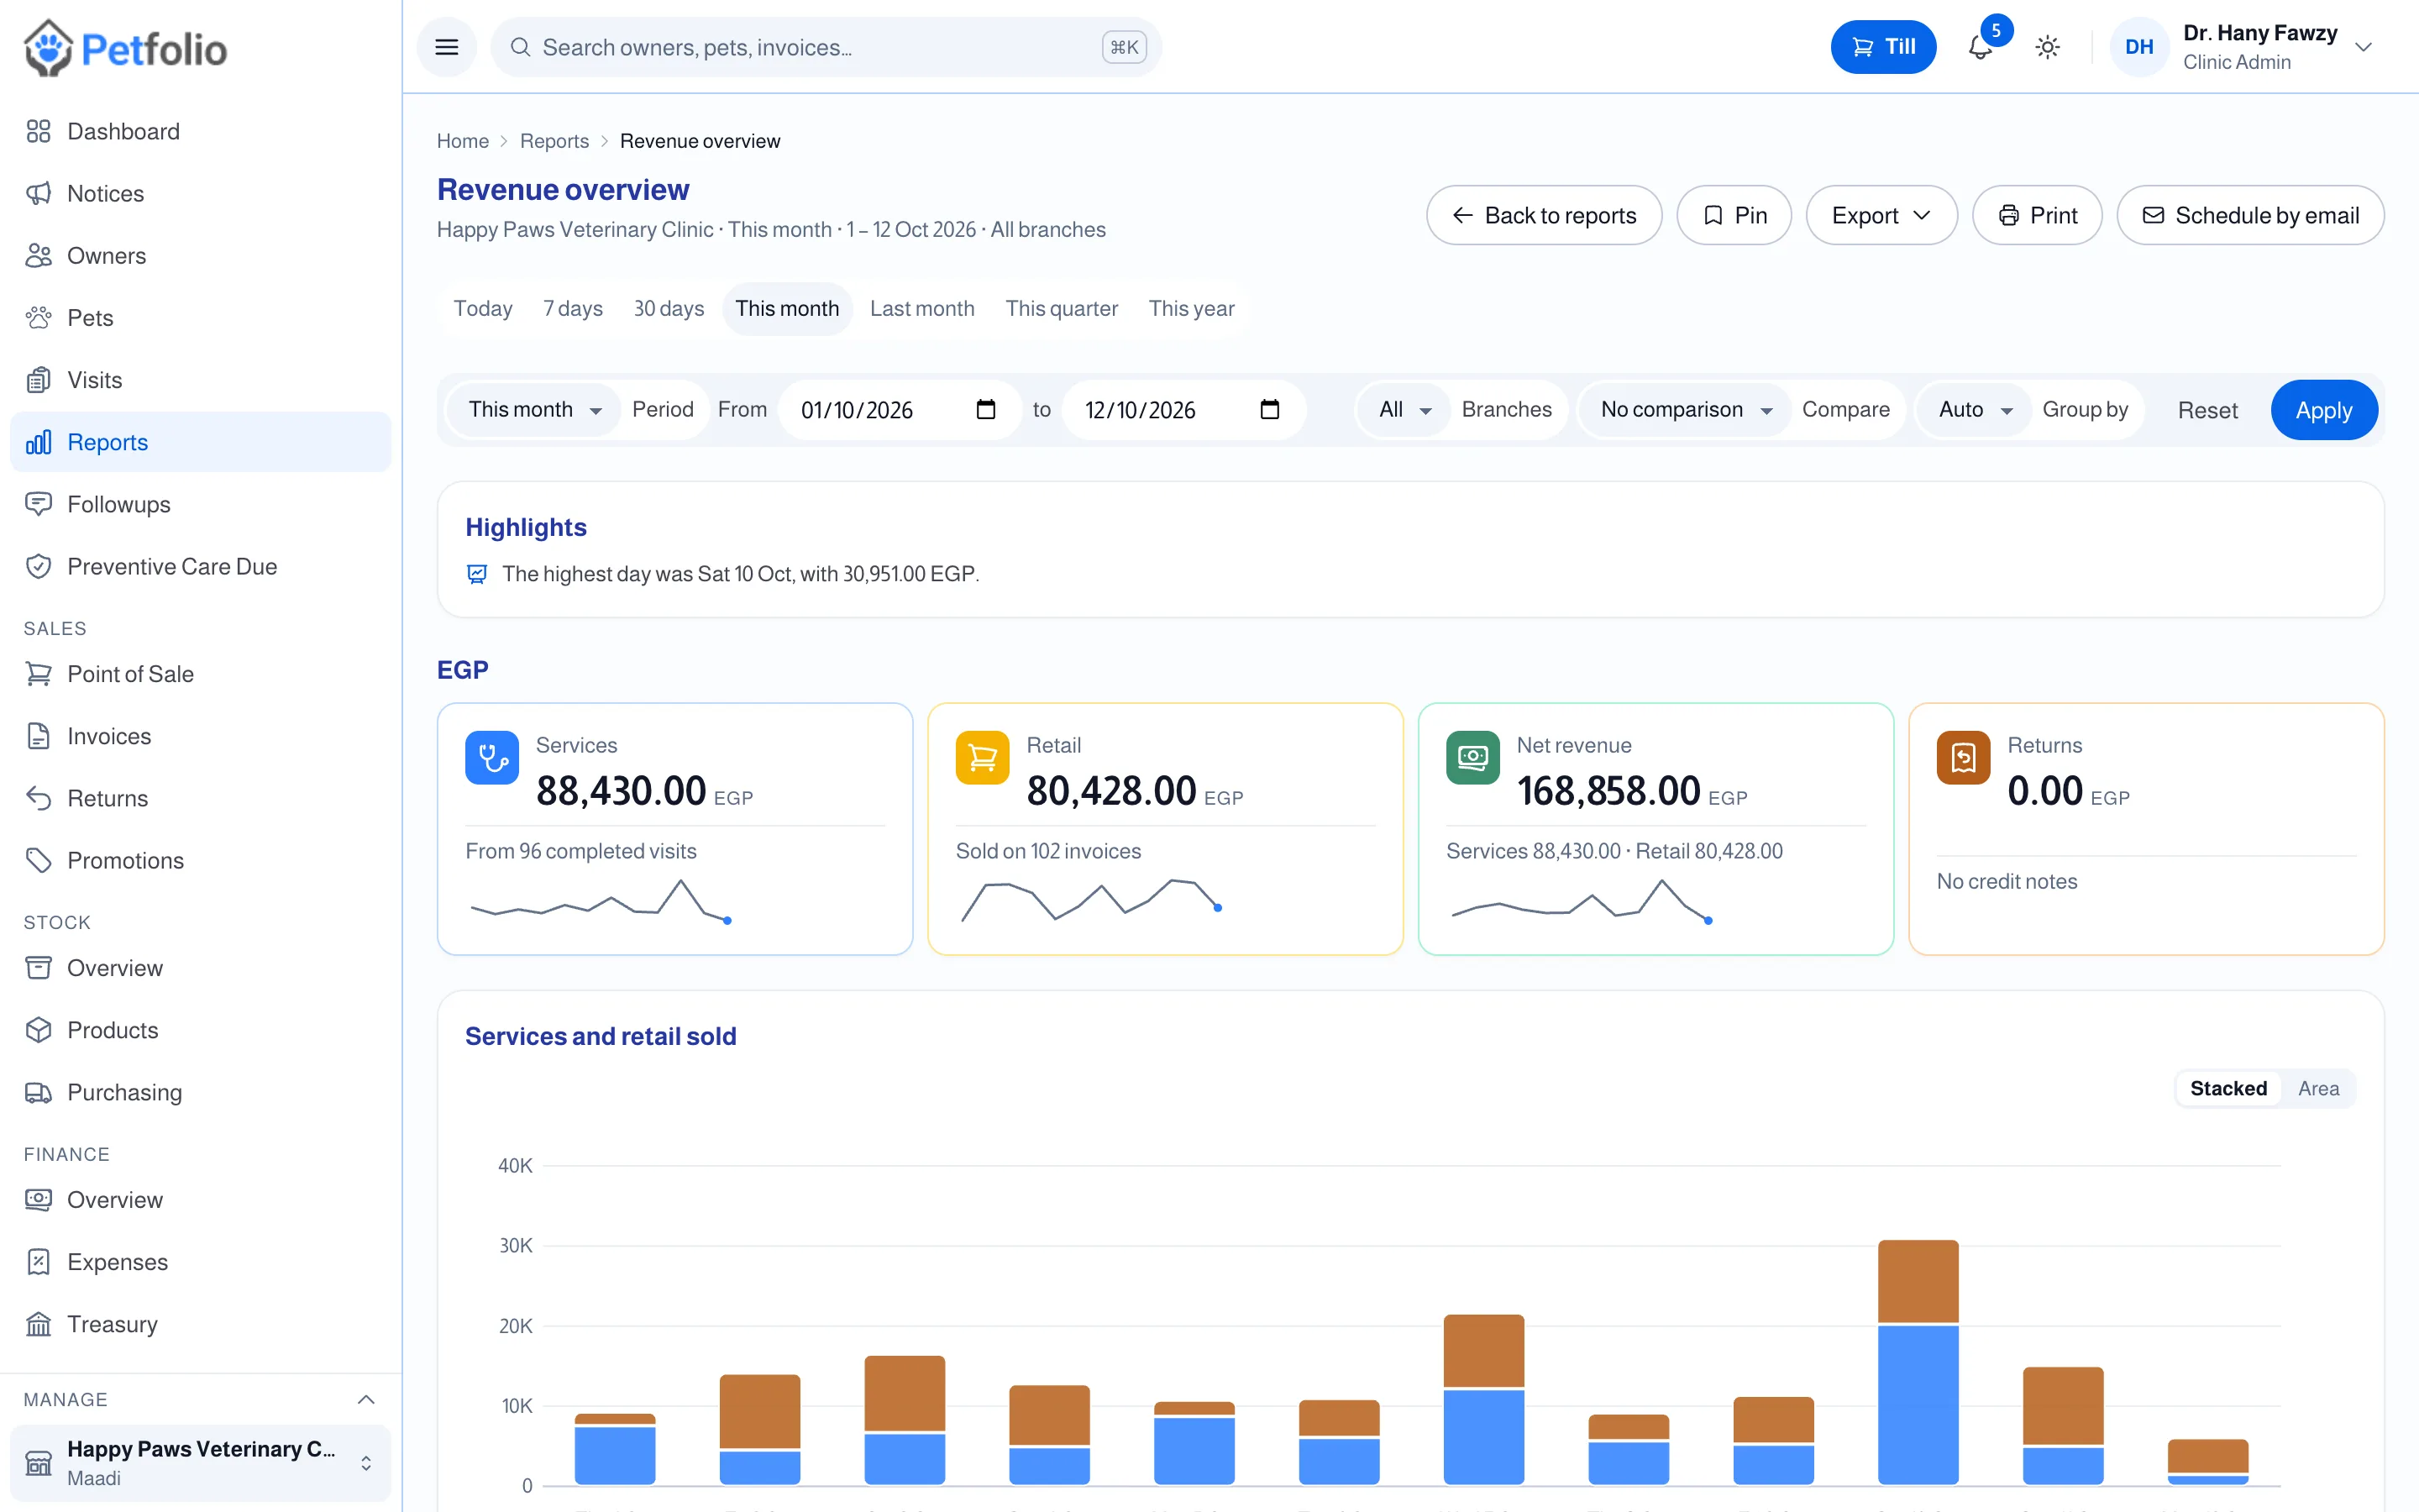Screen dimensions: 2419x1512
Task: Expand the Export menu
Action: click(1881, 215)
